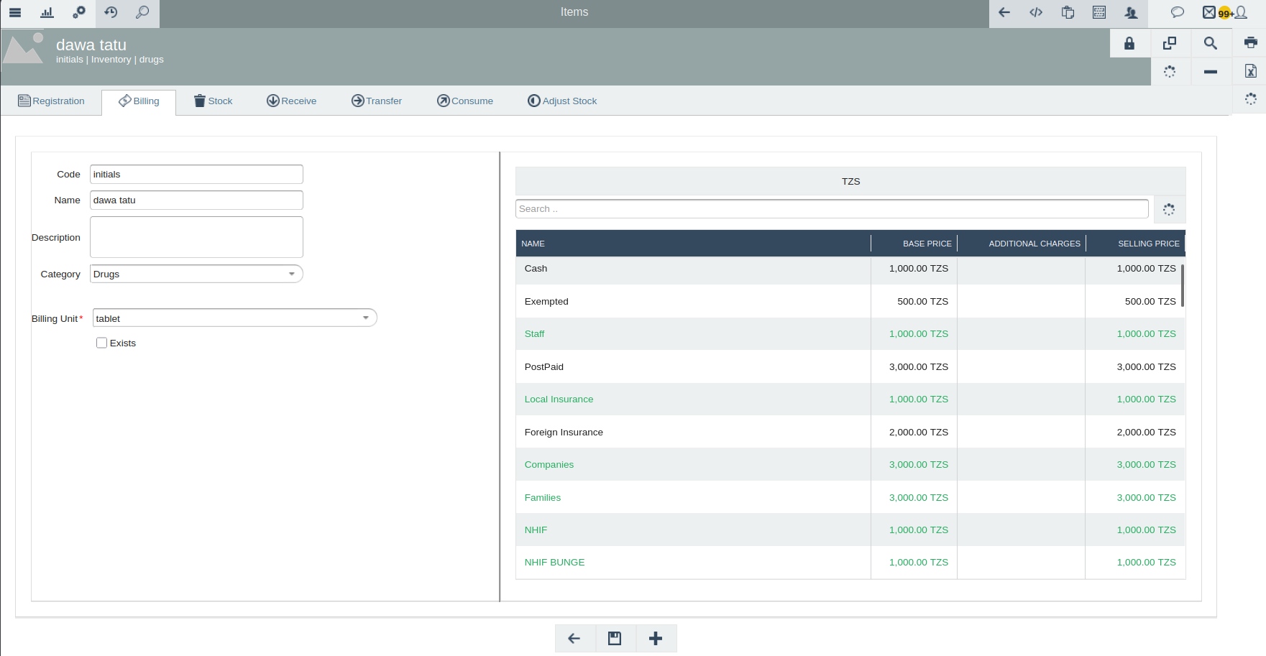This screenshot has height=656, width=1266.
Task: Open the mail envelope notifications icon
Action: click(x=1209, y=12)
